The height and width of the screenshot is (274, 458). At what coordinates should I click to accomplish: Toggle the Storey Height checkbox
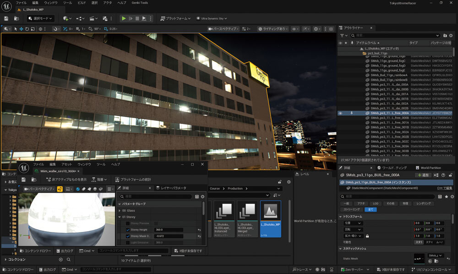coord(128,230)
